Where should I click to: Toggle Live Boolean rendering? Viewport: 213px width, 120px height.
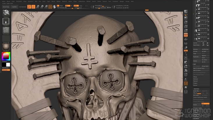[22, 6]
